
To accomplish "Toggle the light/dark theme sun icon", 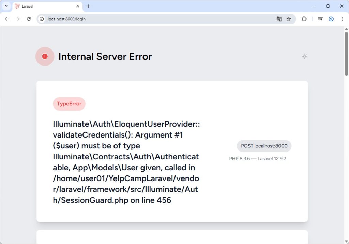I will point(304,56).
